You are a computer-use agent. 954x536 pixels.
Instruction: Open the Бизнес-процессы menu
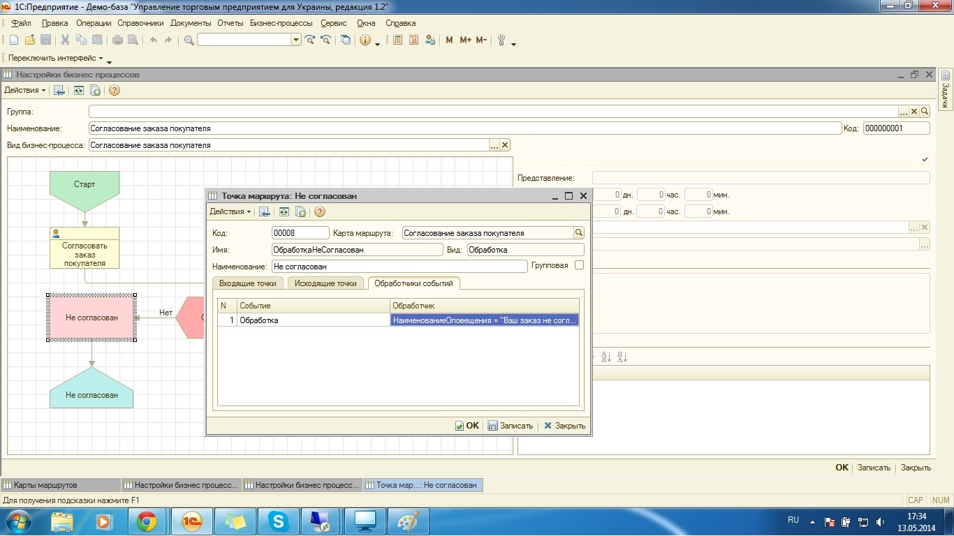coord(281,22)
